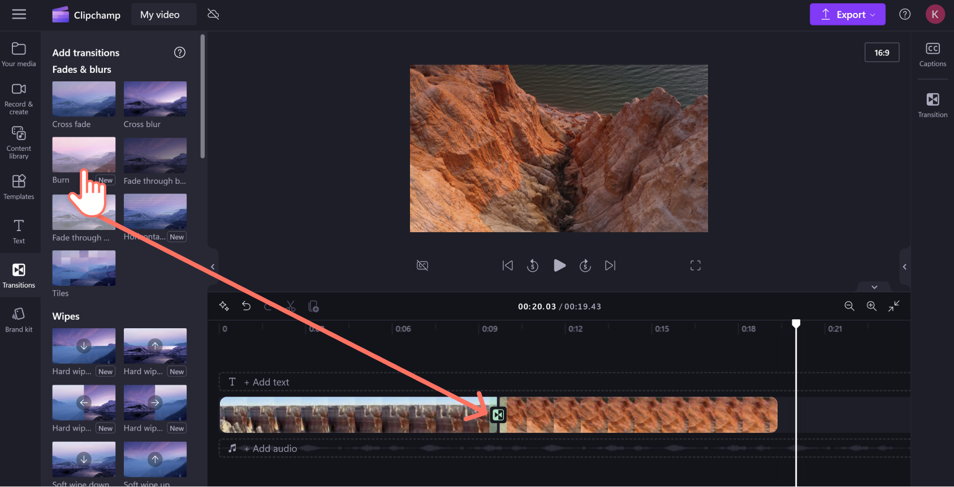The width and height of the screenshot is (954, 487).
Task: Enter fullscreen preview
Action: pyautogui.click(x=696, y=266)
